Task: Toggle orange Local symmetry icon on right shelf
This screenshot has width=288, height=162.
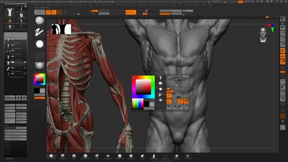Action: (283, 62)
